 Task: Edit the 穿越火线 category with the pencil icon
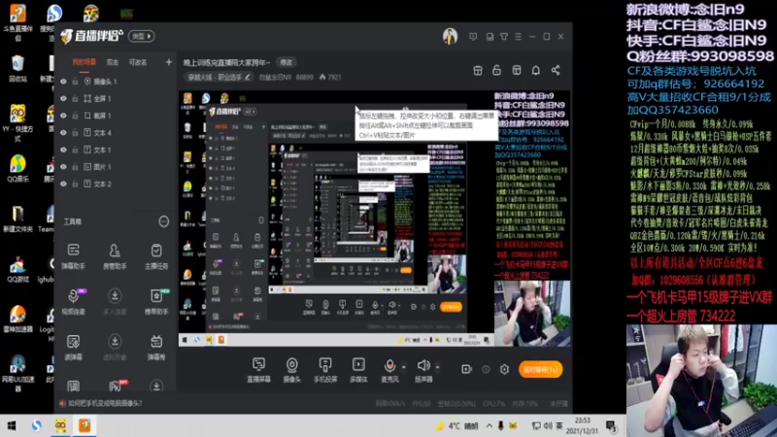pyautogui.click(x=248, y=77)
